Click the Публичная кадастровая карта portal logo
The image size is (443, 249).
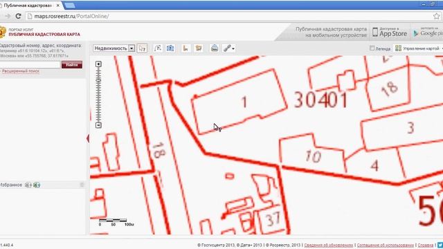pyautogui.click(x=40, y=33)
